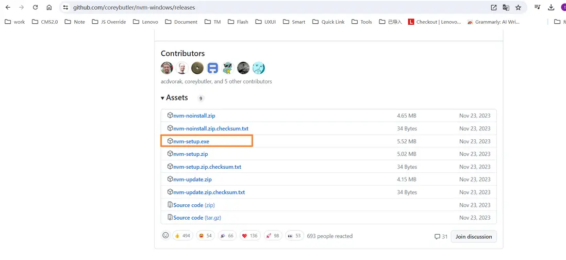The width and height of the screenshot is (566, 260).
Task: Open the media control icon in toolbar
Action: coord(538,7)
